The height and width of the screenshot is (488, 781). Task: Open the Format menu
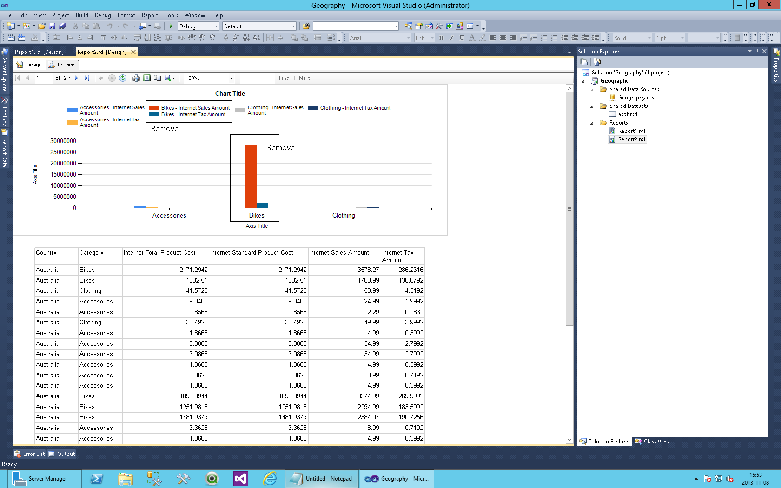click(x=126, y=15)
